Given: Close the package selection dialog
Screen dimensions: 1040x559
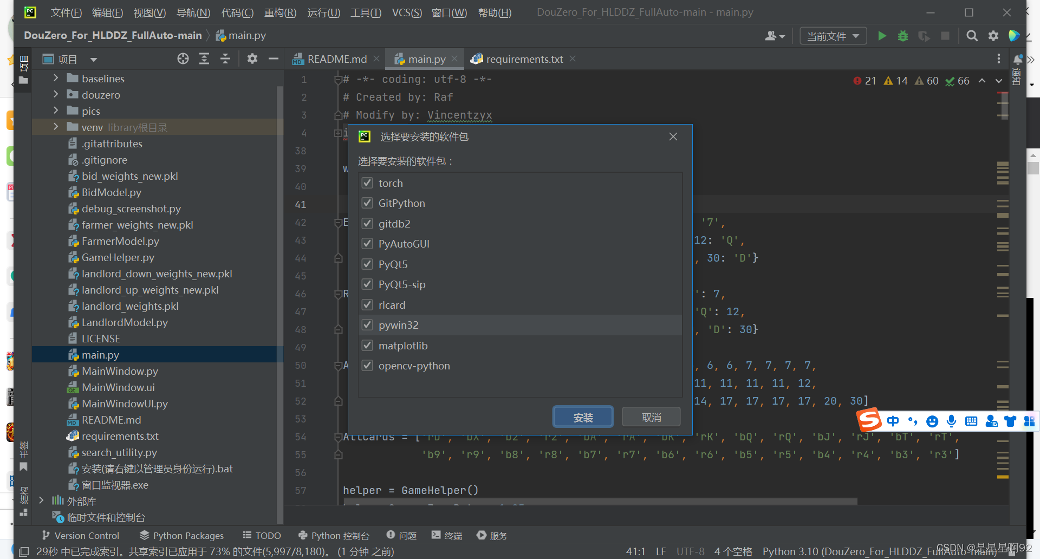Looking at the screenshot, I should 673,136.
